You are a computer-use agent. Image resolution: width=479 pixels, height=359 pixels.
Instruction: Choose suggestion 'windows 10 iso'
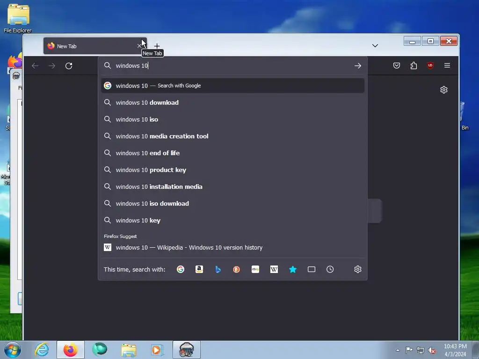[232, 119]
